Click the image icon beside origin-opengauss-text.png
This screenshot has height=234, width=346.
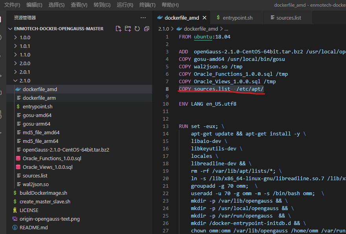[15, 219]
